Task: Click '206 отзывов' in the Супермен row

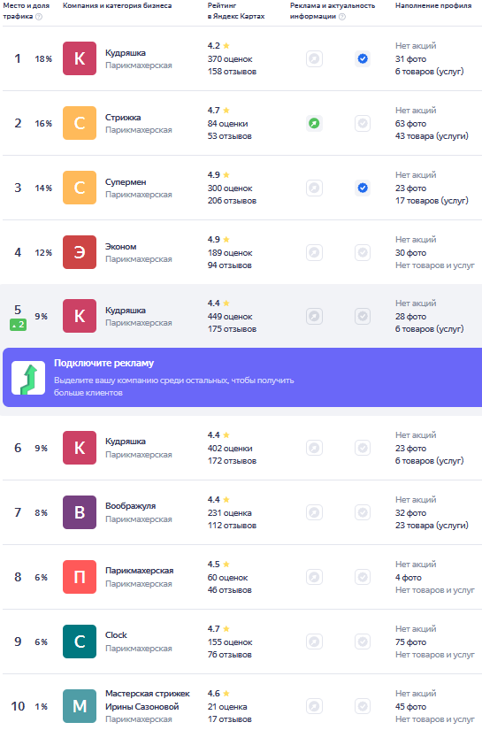Action: [232, 201]
